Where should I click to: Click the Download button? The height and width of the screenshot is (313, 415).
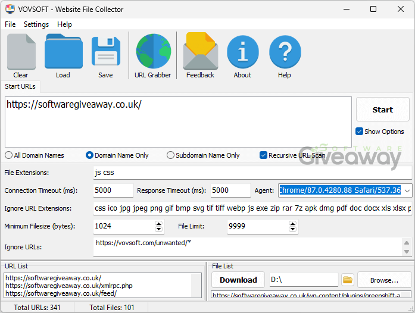[238, 280]
